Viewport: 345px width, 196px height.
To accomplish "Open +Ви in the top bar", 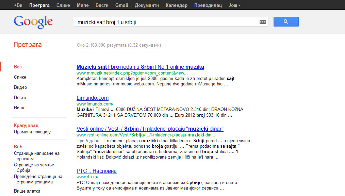I will [18, 5].
